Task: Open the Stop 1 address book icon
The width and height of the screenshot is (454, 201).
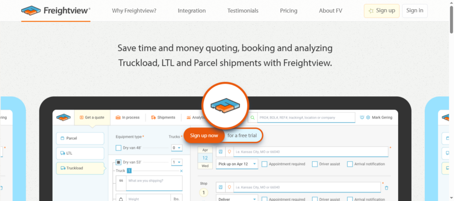Action: [220, 187]
